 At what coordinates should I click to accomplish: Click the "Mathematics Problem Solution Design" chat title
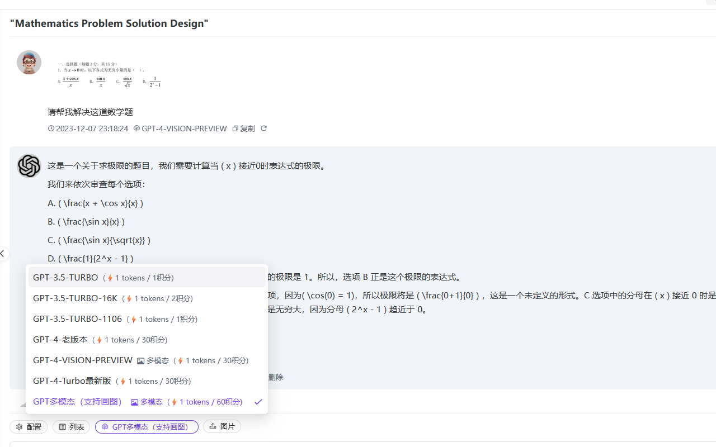pos(109,23)
